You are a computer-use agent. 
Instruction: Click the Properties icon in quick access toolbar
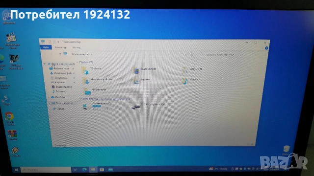[50, 42]
